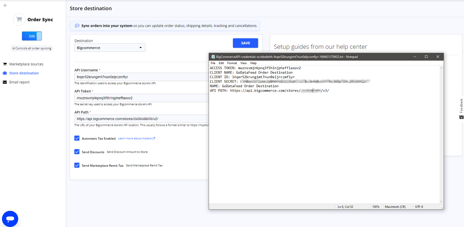Open the Destination Bigcommerce dropdown
The height and width of the screenshot is (227, 464).
110,48
